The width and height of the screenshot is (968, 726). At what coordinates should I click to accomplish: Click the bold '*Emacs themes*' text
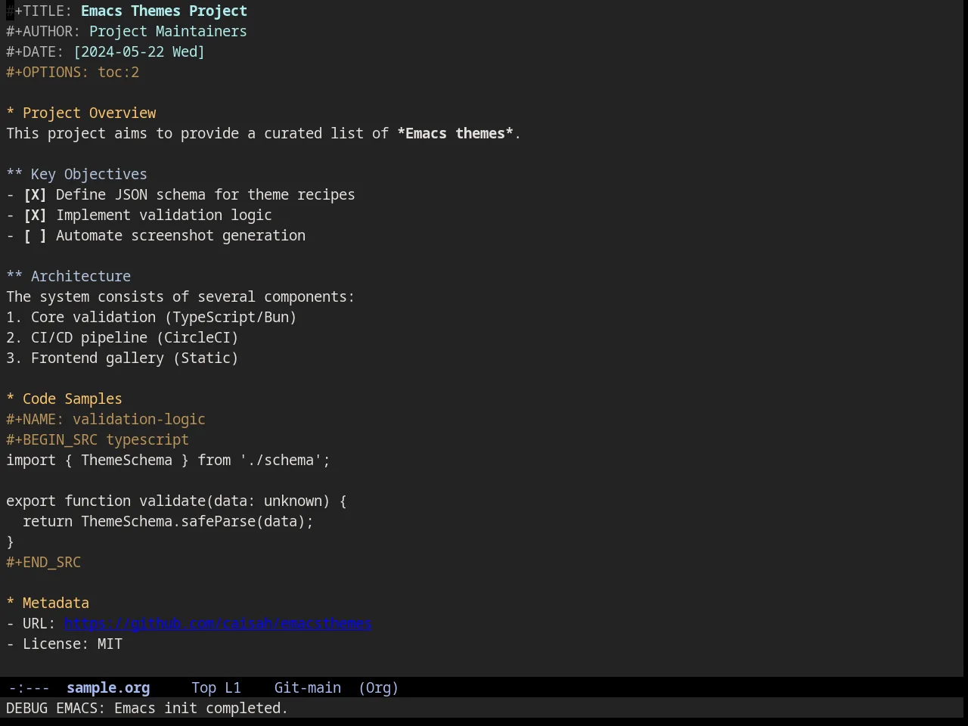[x=455, y=134]
